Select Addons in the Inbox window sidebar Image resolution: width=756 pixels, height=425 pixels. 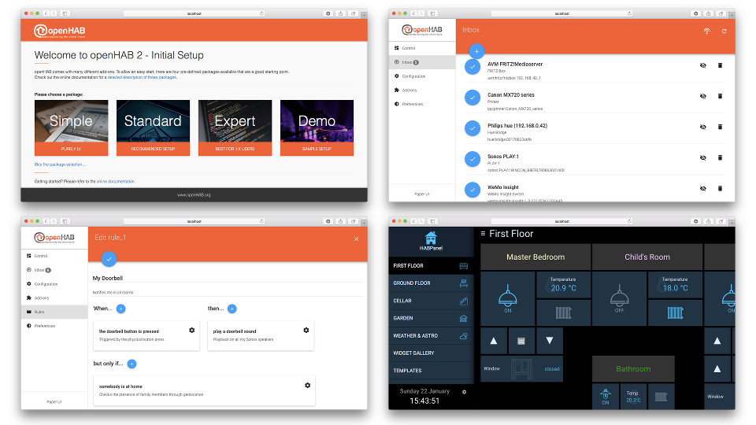409,90
